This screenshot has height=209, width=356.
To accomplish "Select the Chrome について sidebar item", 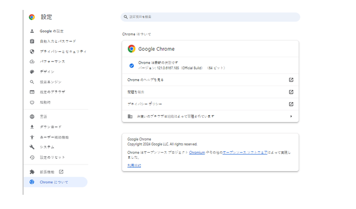I will 54,182.
